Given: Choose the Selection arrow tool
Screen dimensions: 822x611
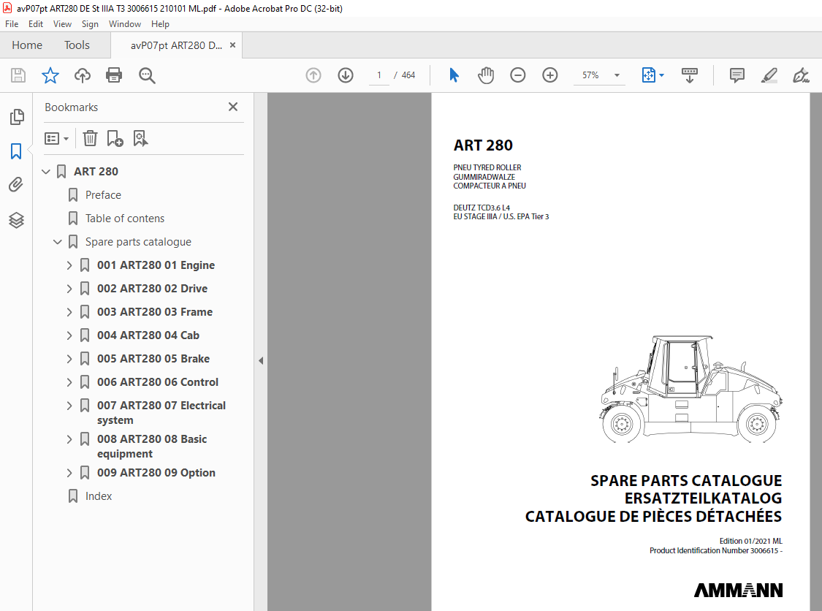Looking at the screenshot, I should coord(454,75).
